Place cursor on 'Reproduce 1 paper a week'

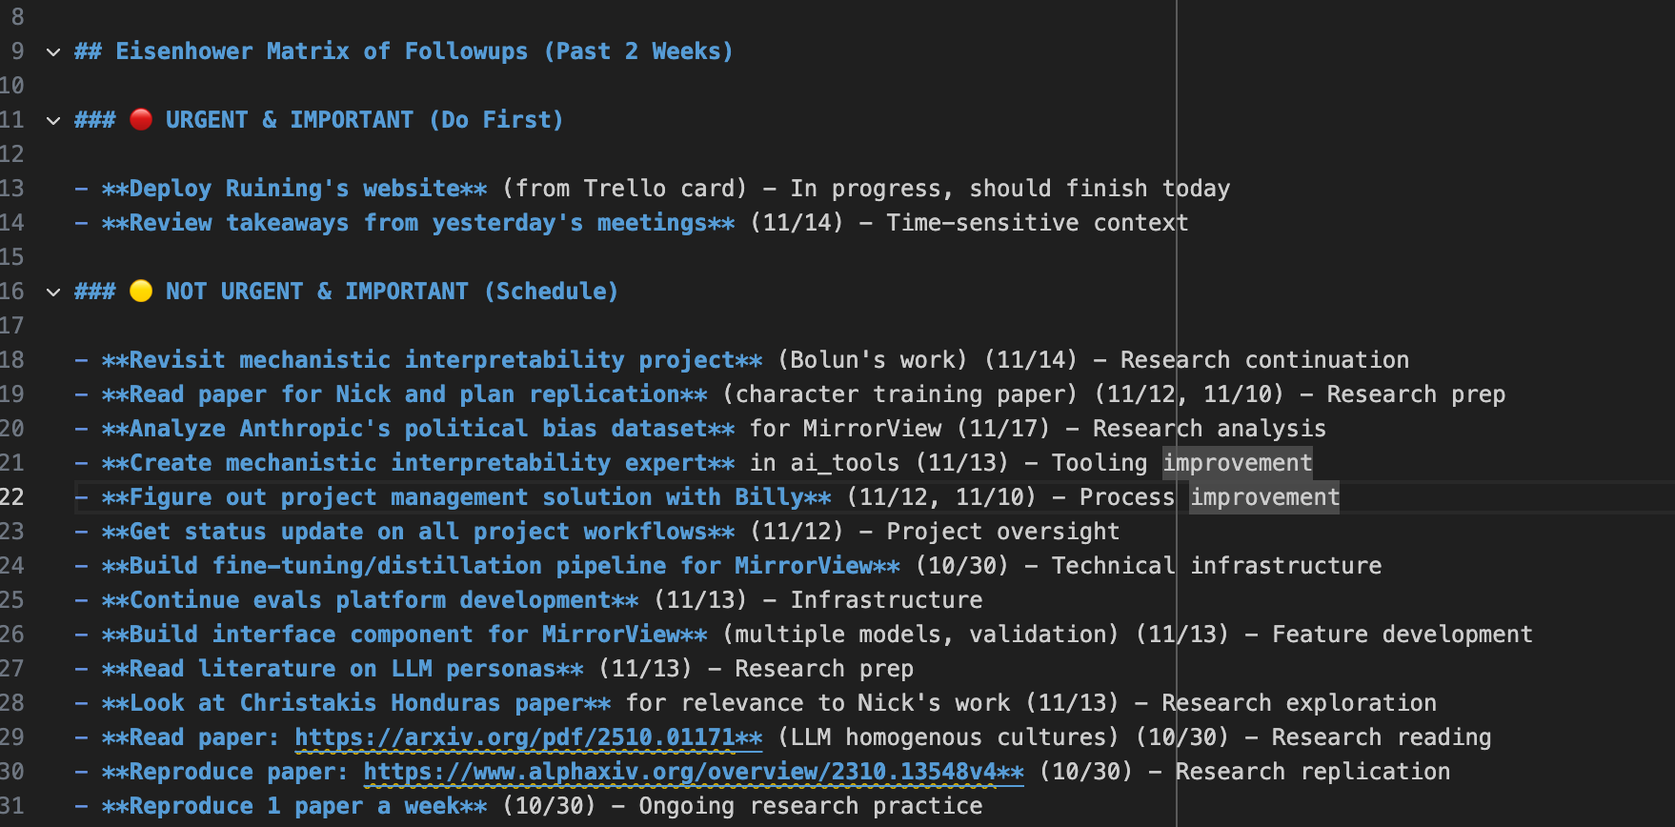click(x=293, y=806)
